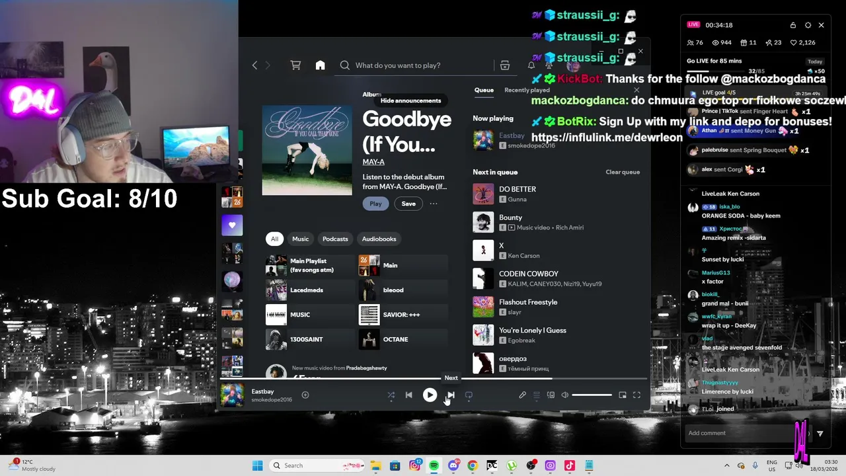Image resolution: width=846 pixels, height=476 pixels.
Task: Open TikTok from the taskbar
Action: tap(570, 465)
